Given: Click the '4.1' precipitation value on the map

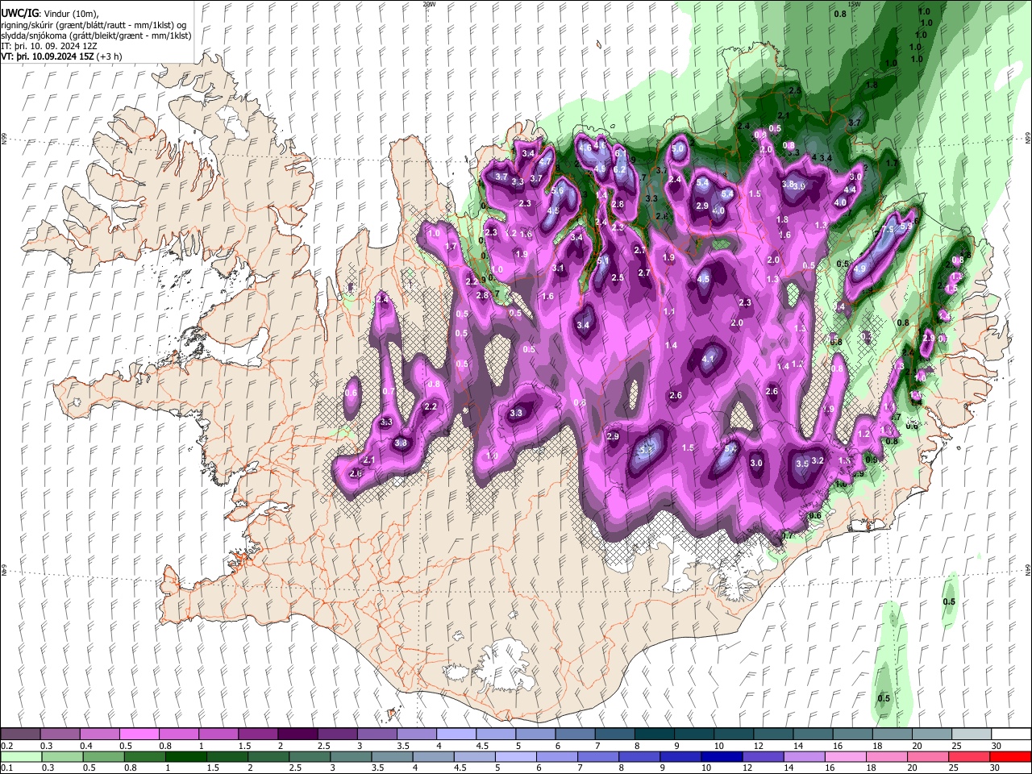Looking at the screenshot, I should (709, 358).
